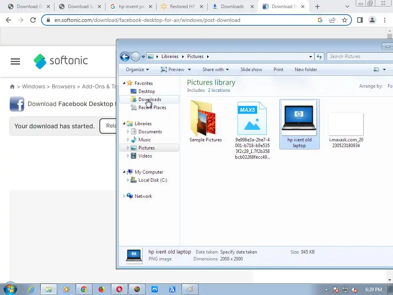
Task: Select the Music library
Action: point(144,139)
